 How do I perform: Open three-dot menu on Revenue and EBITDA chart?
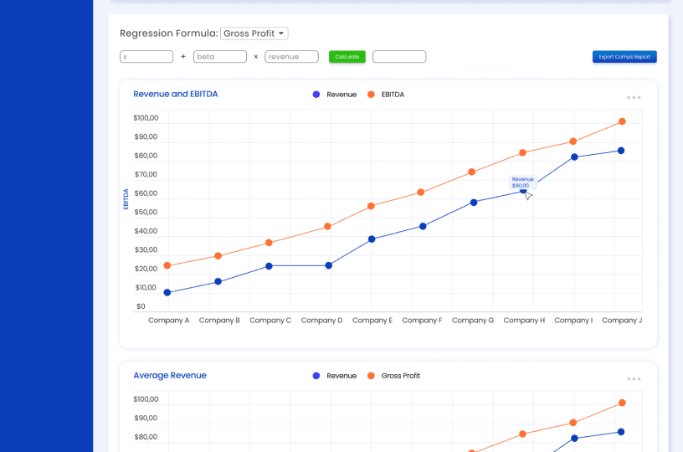pyautogui.click(x=634, y=98)
